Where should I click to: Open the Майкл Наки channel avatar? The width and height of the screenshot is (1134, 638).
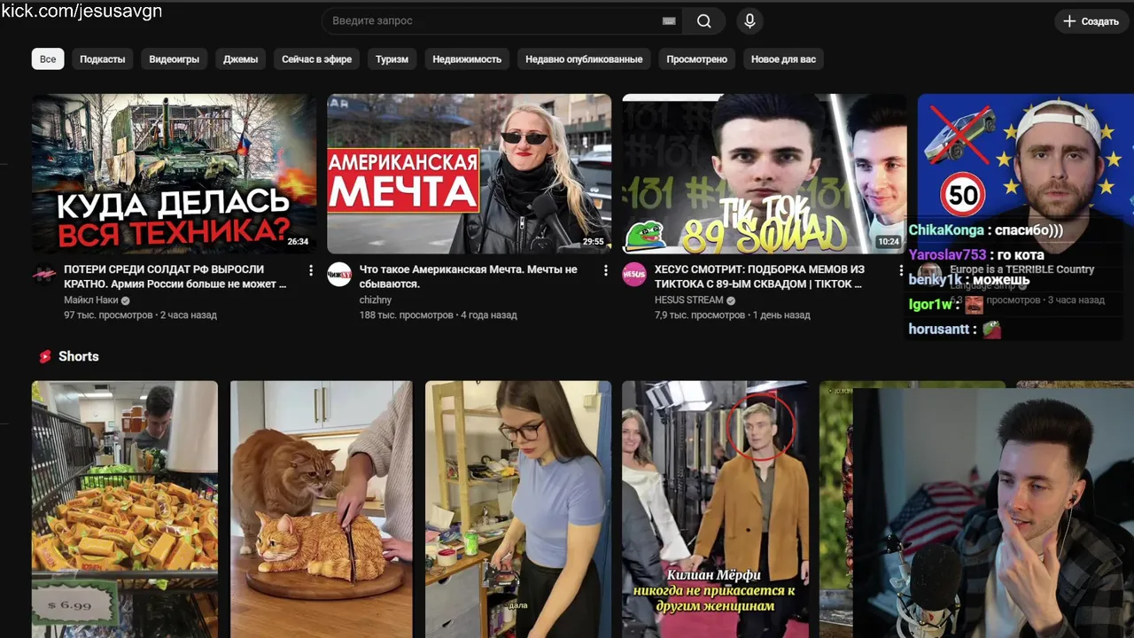[x=43, y=275]
